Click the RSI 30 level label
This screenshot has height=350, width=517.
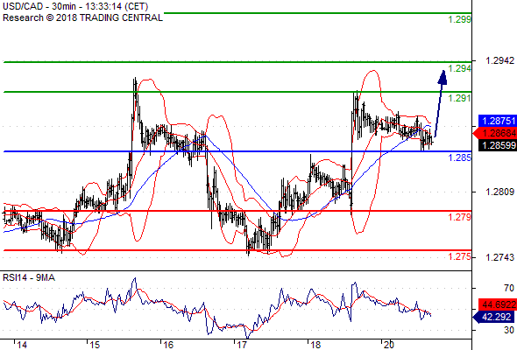pos(509,330)
